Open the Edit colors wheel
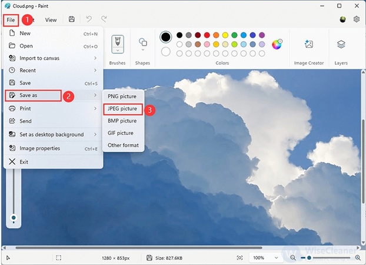The height and width of the screenshot is (265, 366). tap(277, 44)
